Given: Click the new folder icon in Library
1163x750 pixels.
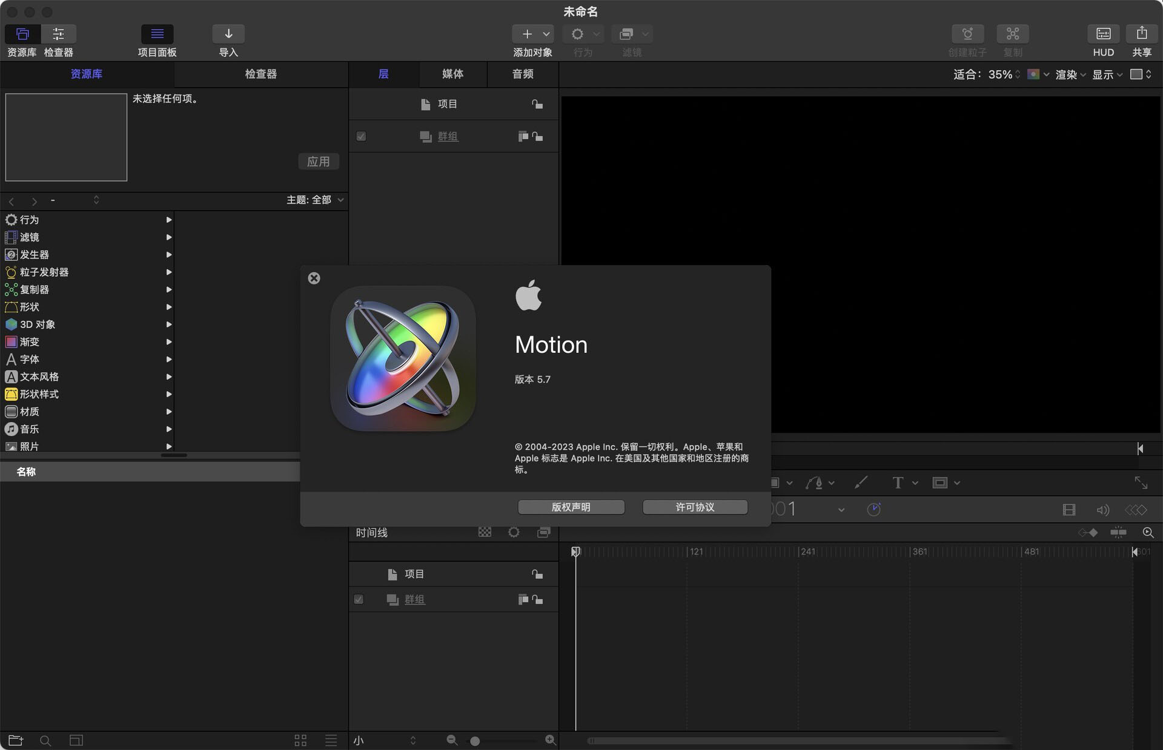Looking at the screenshot, I should pos(16,740).
